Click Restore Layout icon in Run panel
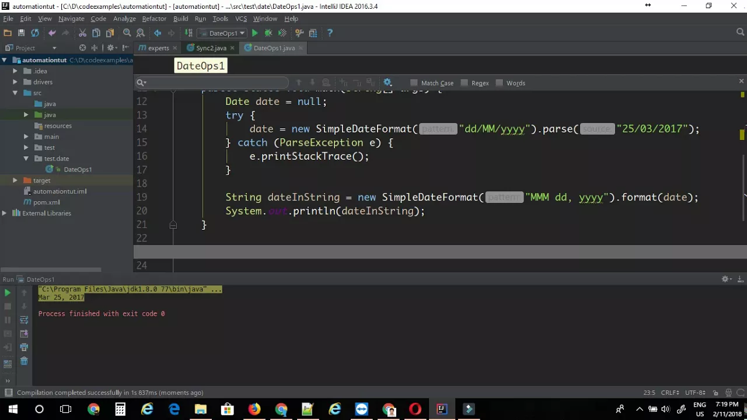747x420 pixels. (7, 364)
